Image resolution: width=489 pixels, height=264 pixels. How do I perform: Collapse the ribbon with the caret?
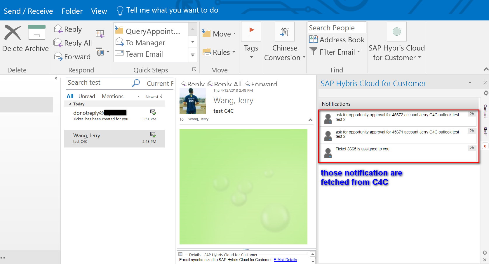(486, 69)
